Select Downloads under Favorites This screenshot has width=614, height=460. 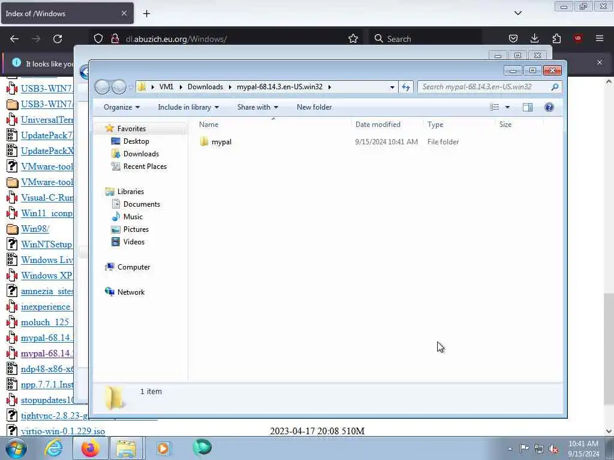141,154
